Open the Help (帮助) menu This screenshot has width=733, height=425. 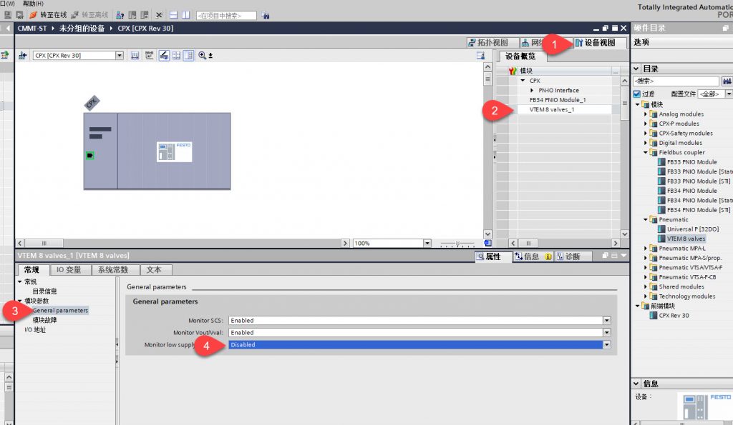(x=33, y=4)
